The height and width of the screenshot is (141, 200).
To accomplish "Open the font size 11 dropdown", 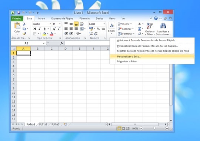I will [x=60, y=24].
